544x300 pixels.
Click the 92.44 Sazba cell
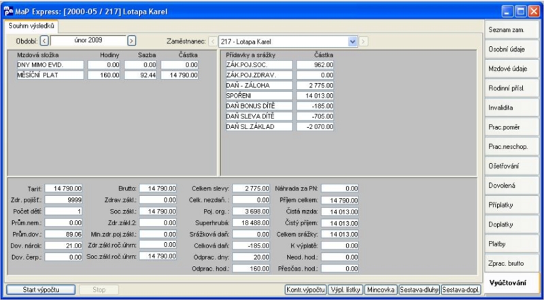(x=141, y=76)
